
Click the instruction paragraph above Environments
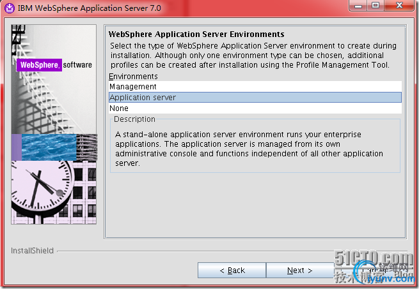253,56
